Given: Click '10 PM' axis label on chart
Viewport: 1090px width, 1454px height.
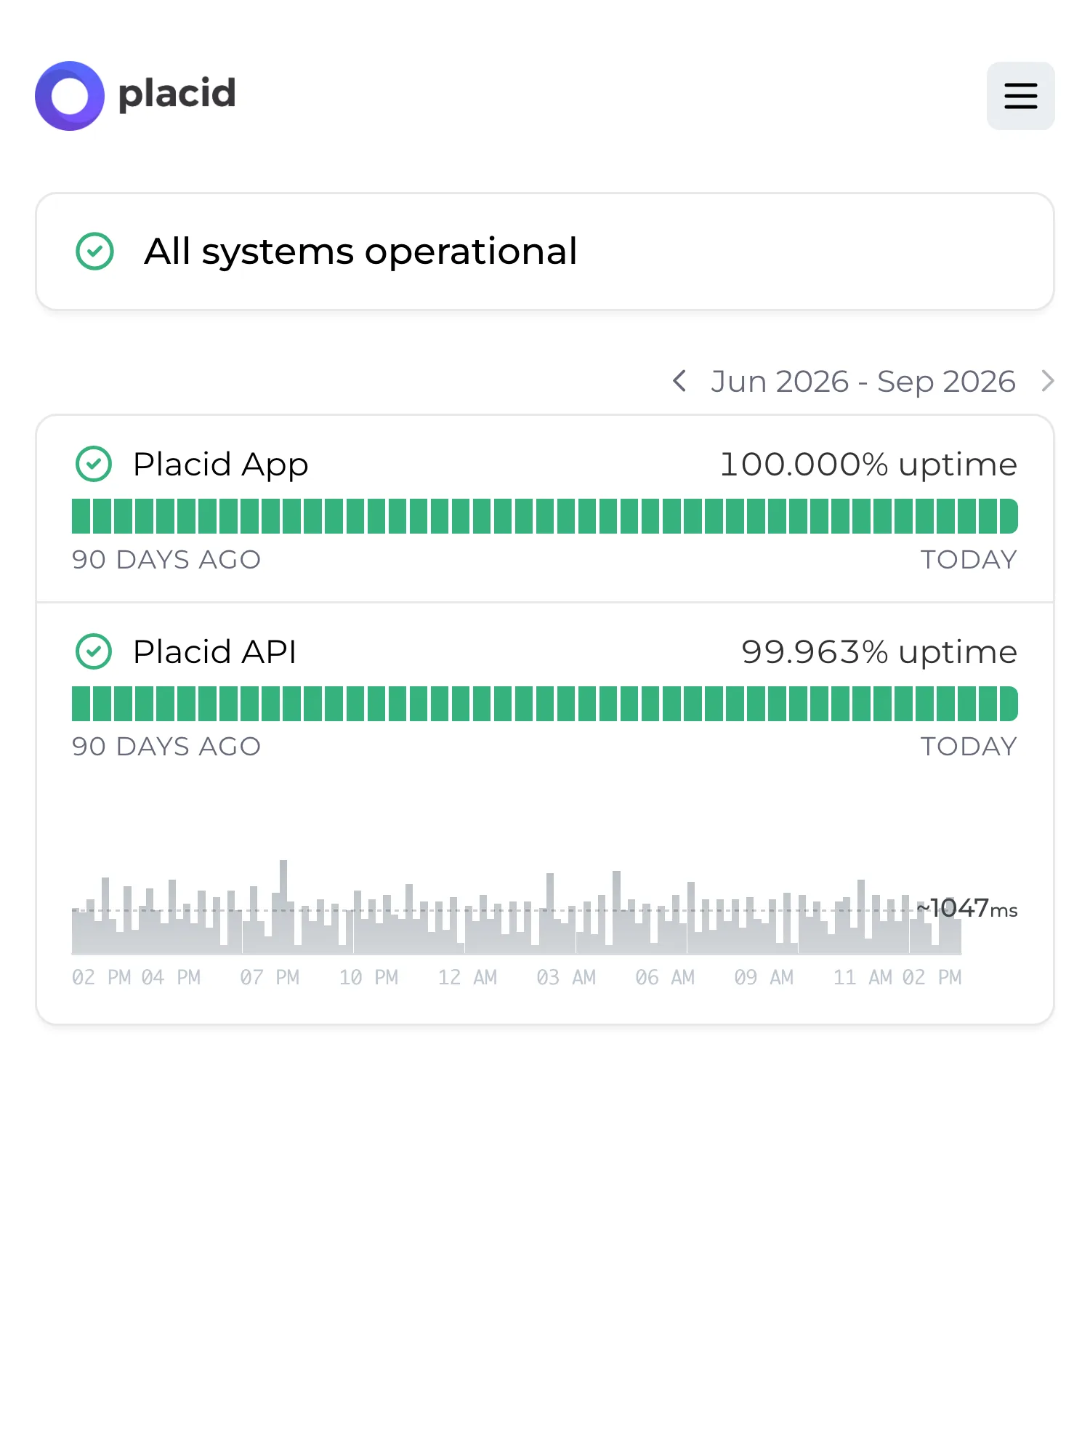Looking at the screenshot, I should pyautogui.click(x=368, y=977).
